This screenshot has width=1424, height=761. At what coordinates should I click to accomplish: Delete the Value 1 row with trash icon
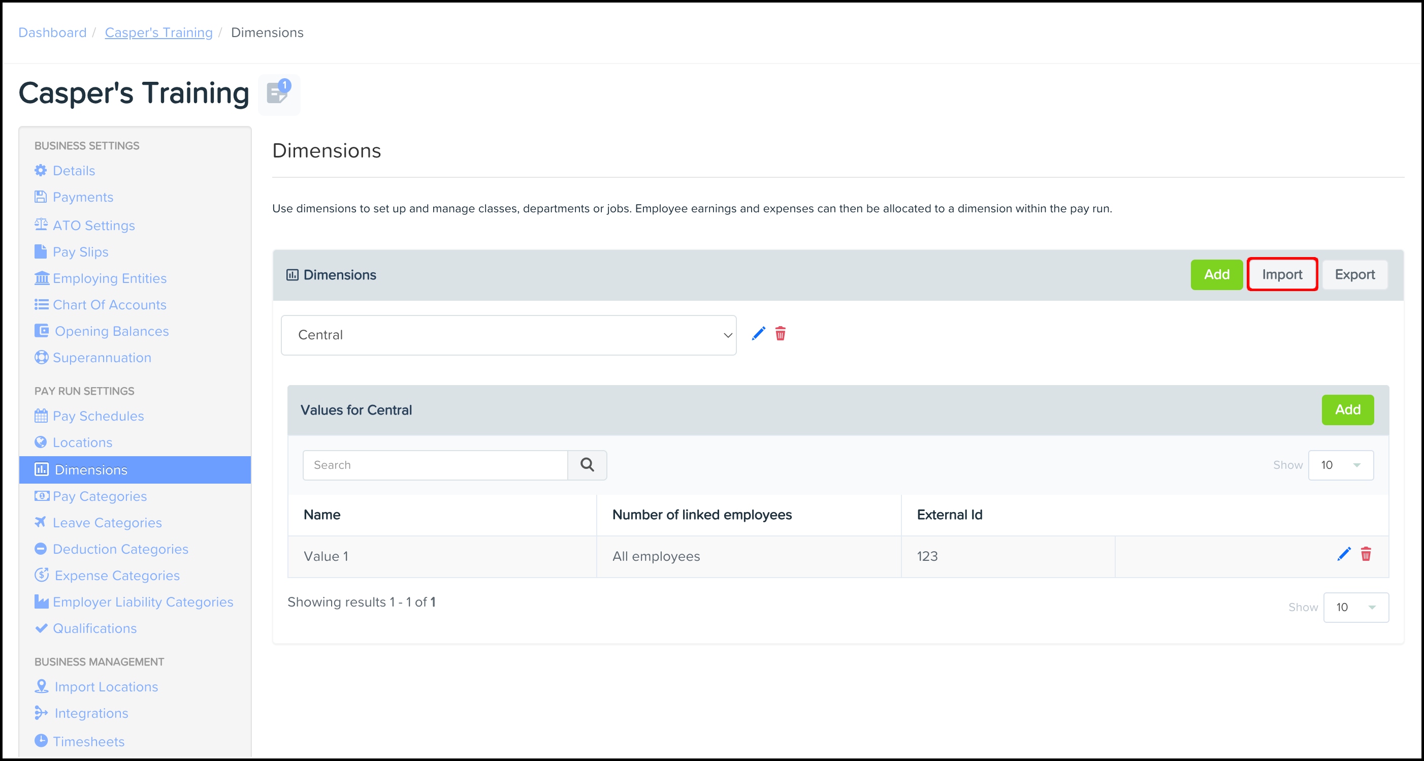point(1366,554)
